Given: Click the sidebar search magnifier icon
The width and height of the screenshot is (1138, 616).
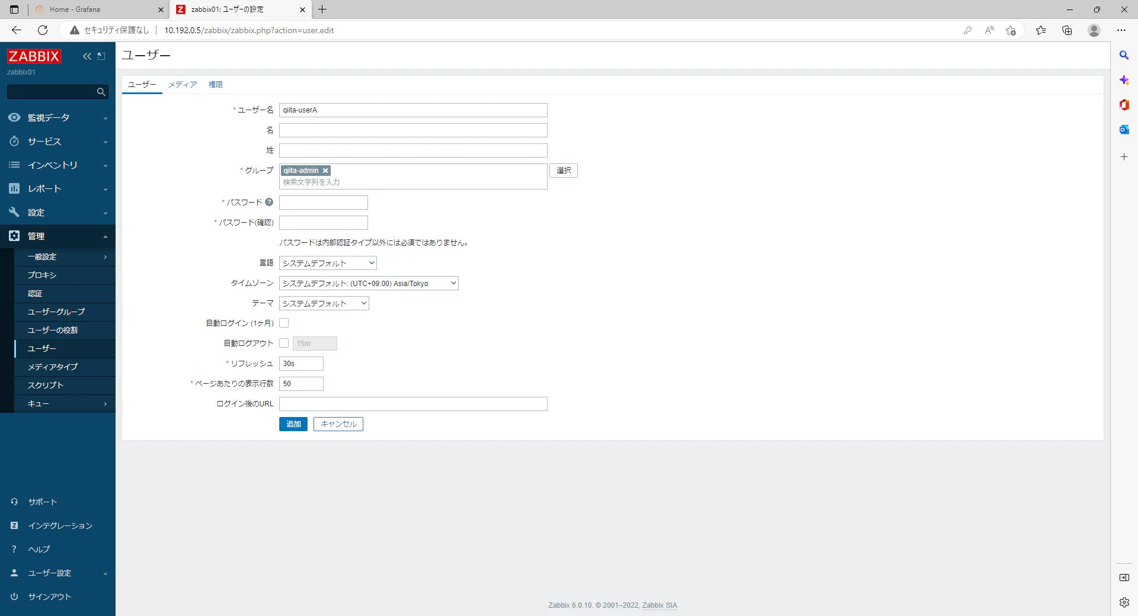Looking at the screenshot, I should click(101, 92).
